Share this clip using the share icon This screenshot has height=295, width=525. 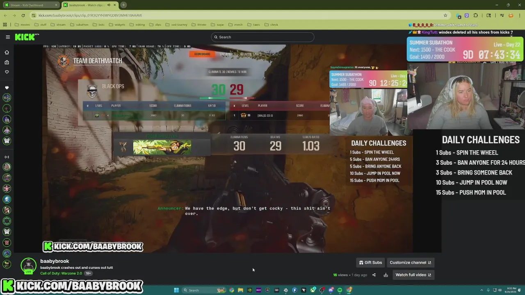pyautogui.click(x=374, y=275)
